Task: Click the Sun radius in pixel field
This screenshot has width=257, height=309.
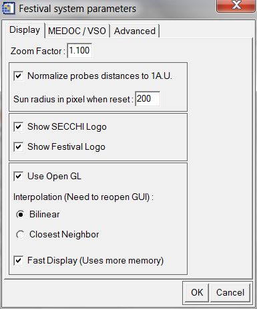Action: pos(148,98)
